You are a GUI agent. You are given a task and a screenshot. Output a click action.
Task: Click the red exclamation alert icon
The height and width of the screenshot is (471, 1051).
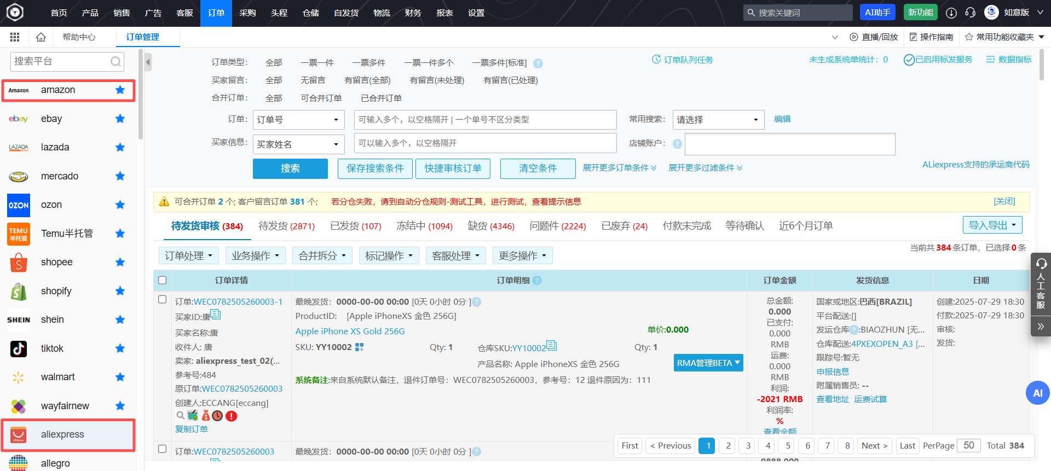pyautogui.click(x=232, y=416)
